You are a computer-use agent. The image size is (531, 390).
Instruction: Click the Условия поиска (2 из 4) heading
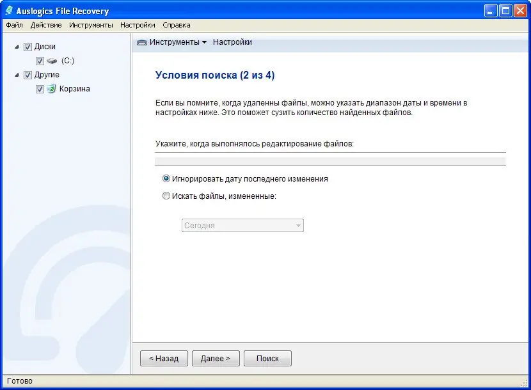(215, 75)
